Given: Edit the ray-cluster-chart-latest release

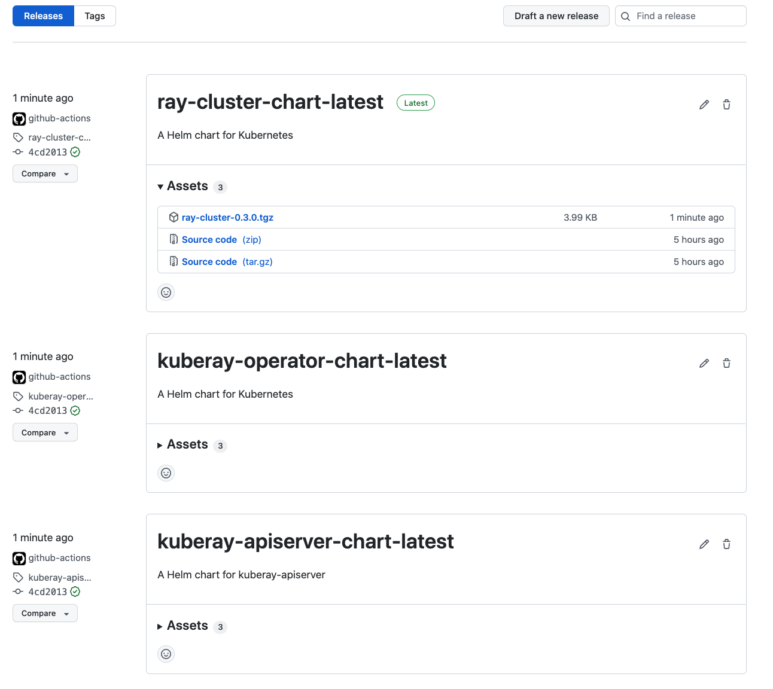Looking at the screenshot, I should pyautogui.click(x=704, y=104).
